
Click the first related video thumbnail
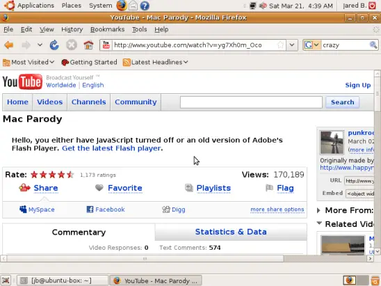[x=343, y=245]
